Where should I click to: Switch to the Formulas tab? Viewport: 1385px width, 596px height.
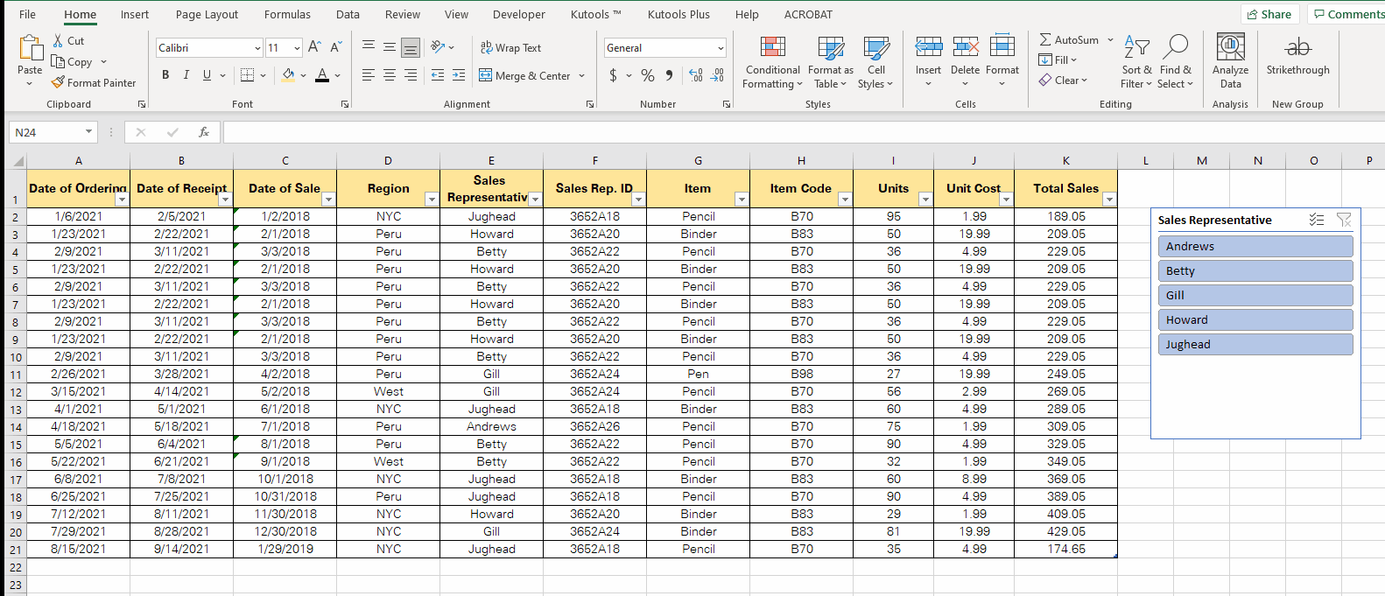(x=287, y=14)
